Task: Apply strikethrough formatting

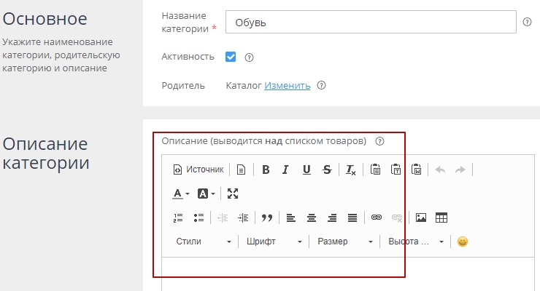Action: 327,170
